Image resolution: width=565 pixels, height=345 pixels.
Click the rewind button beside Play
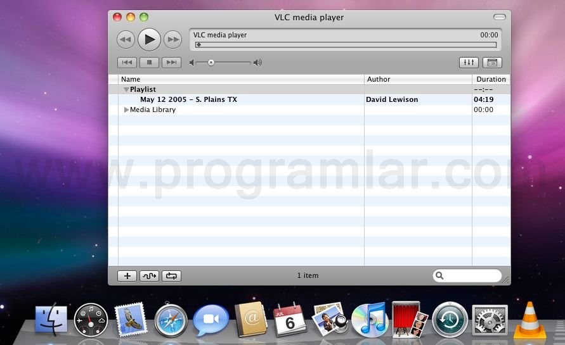pos(126,40)
